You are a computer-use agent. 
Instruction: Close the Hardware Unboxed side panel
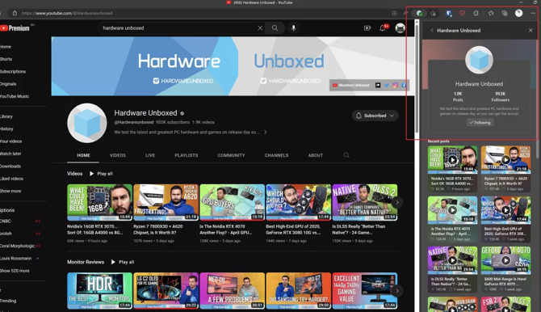531,31
